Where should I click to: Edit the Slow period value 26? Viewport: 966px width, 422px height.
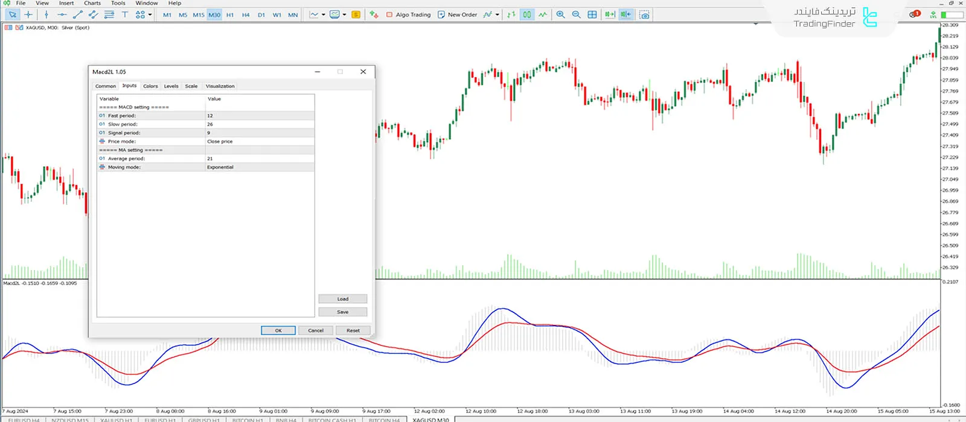(x=260, y=124)
